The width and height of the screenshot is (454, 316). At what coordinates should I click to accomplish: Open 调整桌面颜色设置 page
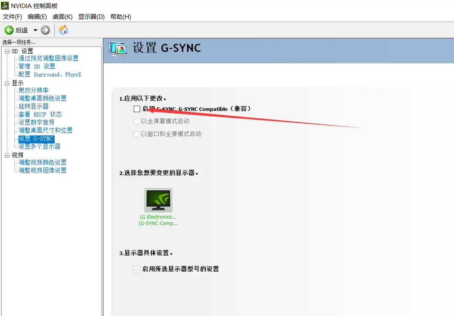[42, 98]
